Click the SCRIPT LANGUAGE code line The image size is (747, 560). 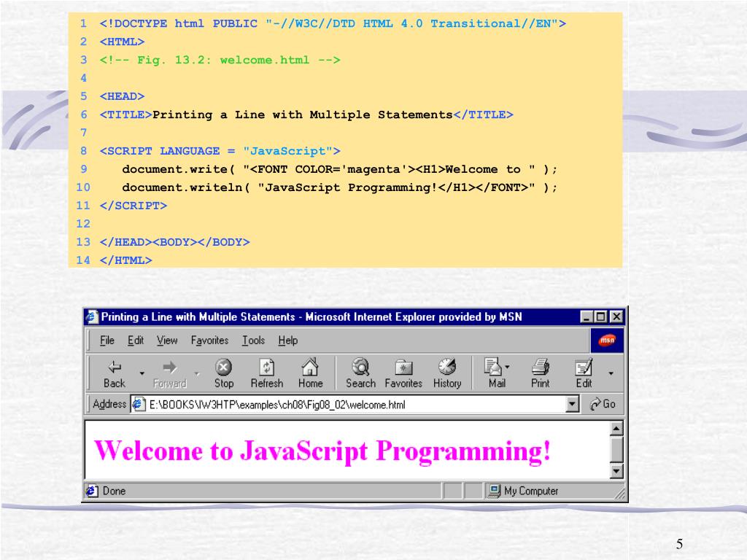point(220,151)
